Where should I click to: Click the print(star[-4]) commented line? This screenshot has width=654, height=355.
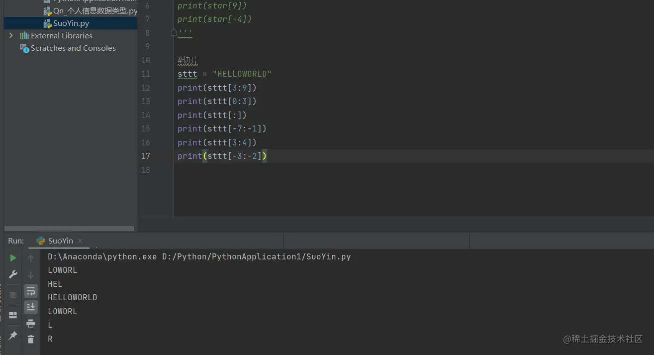(214, 19)
